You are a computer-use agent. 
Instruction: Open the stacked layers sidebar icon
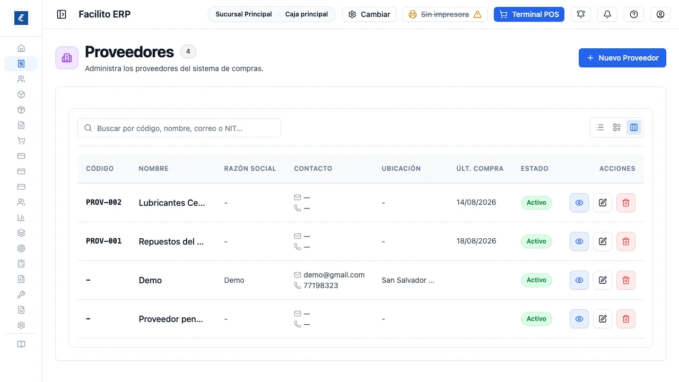point(21,233)
